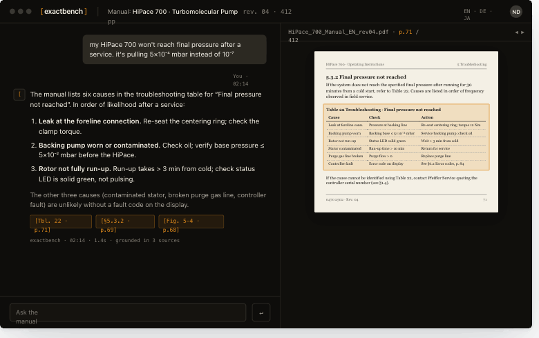The image size is (539, 338).
Task: Open the ND user avatar
Action: [x=516, y=12]
